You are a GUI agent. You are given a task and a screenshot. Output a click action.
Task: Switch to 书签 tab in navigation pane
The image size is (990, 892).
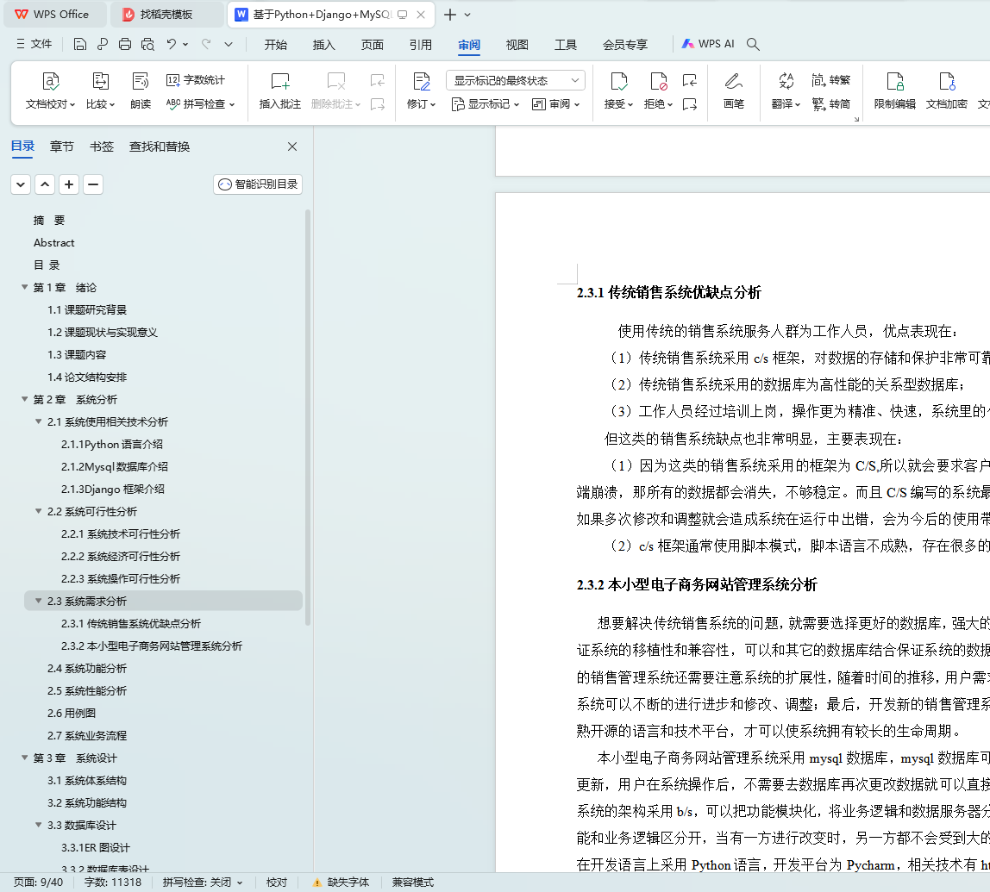click(102, 147)
